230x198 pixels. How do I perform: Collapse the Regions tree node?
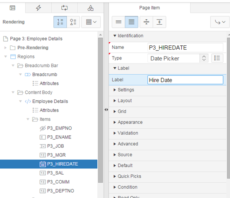pos(6,57)
